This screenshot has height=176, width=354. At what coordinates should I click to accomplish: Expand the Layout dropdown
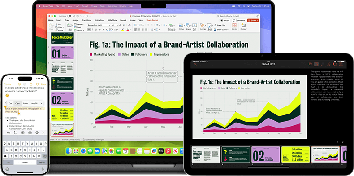point(79,24)
